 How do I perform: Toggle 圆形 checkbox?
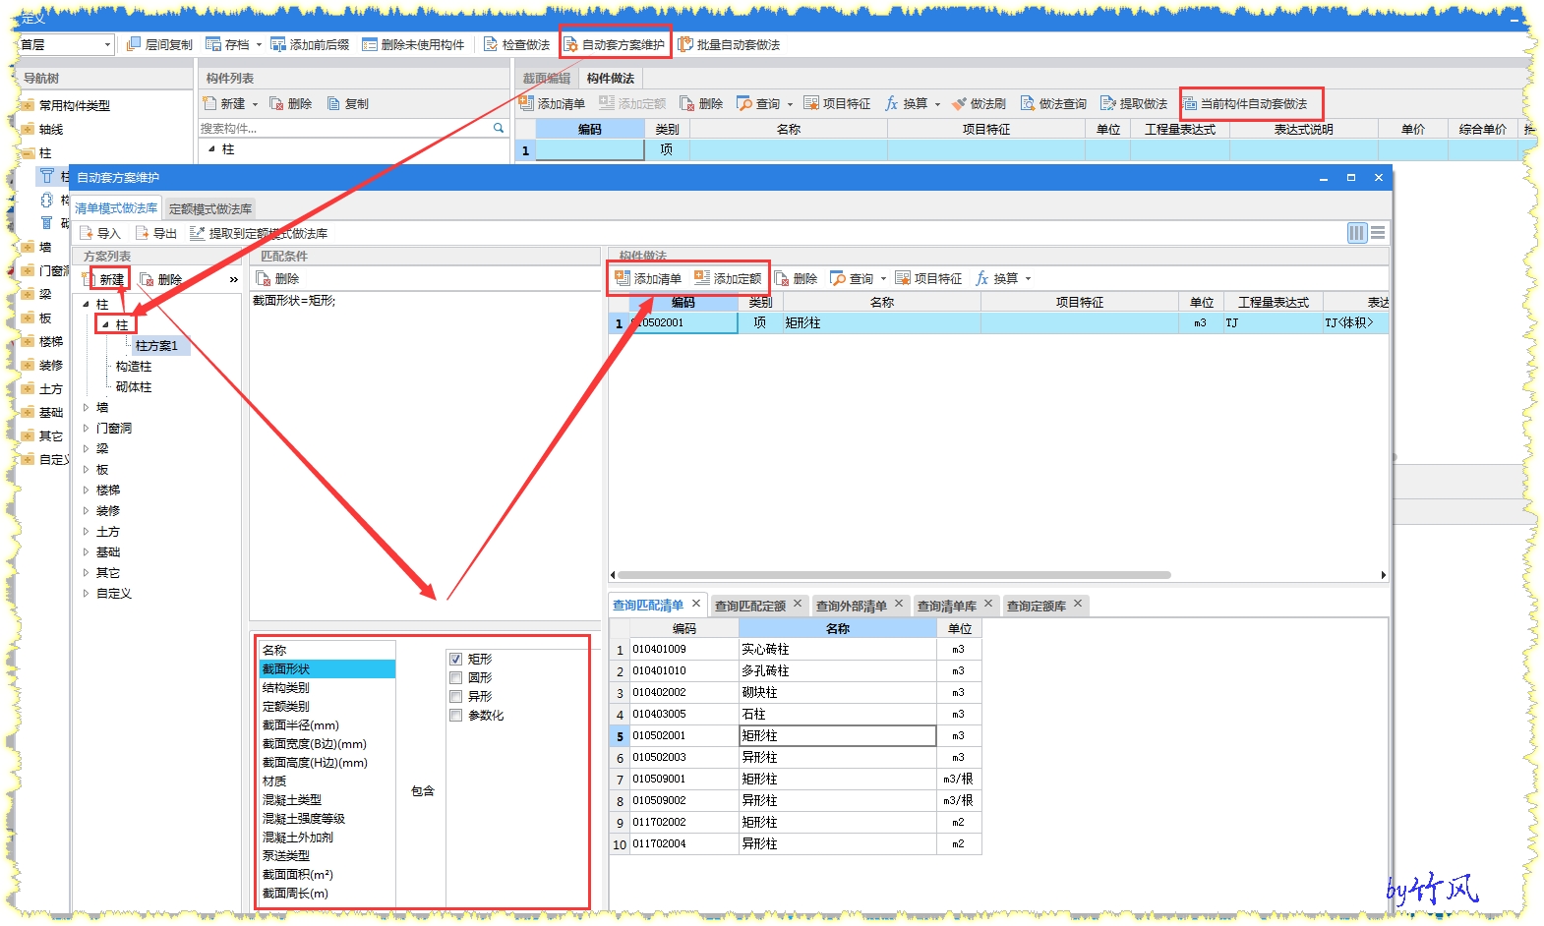coord(456,677)
